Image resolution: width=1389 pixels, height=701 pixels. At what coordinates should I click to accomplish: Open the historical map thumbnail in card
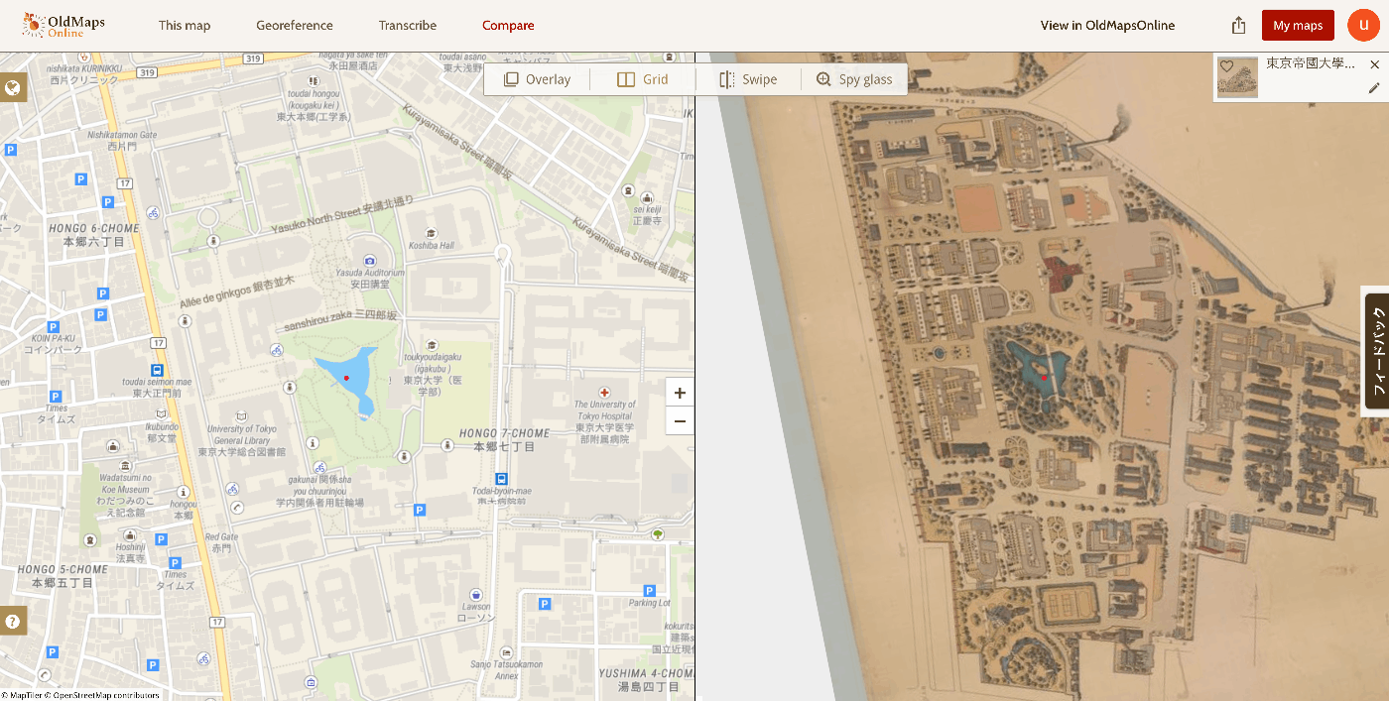[x=1237, y=77]
